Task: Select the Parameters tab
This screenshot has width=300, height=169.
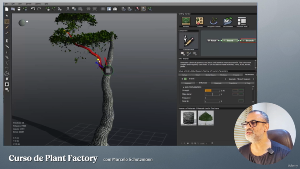Action: tap(249, 75)
